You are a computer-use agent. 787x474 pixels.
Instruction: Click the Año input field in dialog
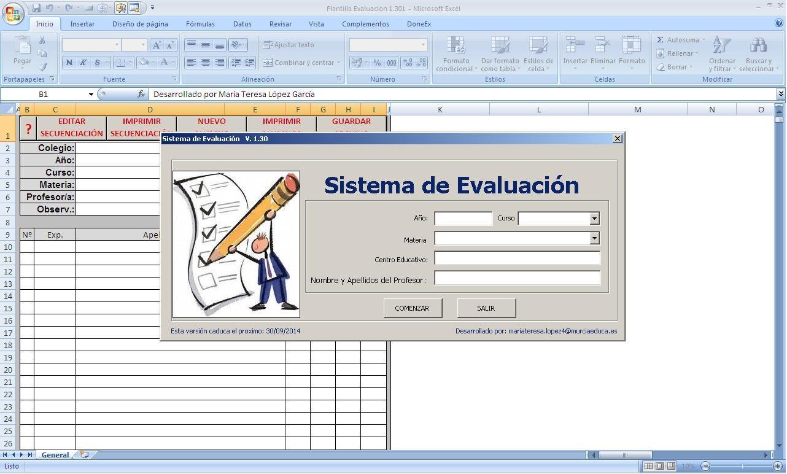click(x=463, y=219)
